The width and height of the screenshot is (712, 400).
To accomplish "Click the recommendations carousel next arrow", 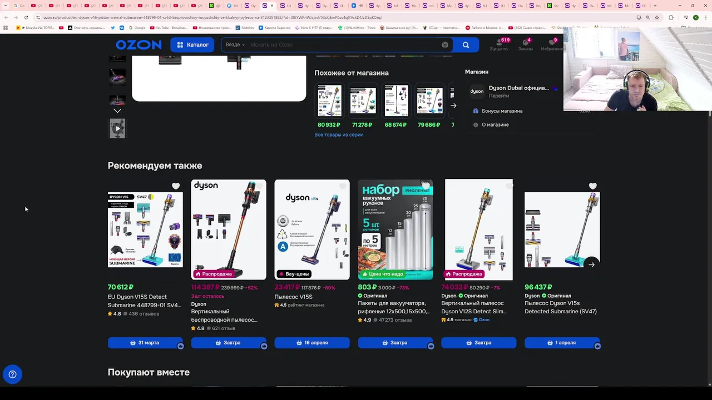I will pos(591,264).
